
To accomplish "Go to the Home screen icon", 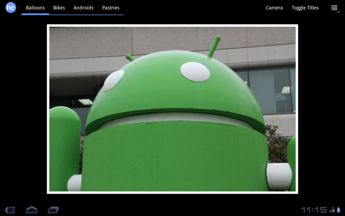I will 31,210.
